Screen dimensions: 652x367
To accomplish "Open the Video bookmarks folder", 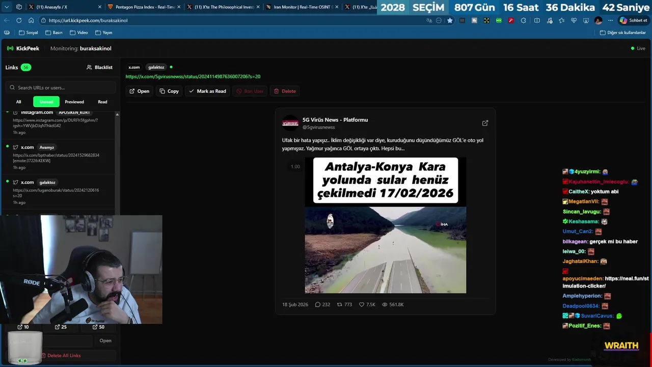I will [x=78, y=33].
